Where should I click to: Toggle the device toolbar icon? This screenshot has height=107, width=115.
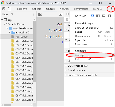[x=9, y=9]
